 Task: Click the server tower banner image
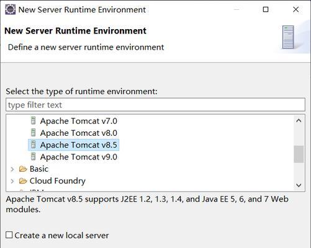pos(288,37)
